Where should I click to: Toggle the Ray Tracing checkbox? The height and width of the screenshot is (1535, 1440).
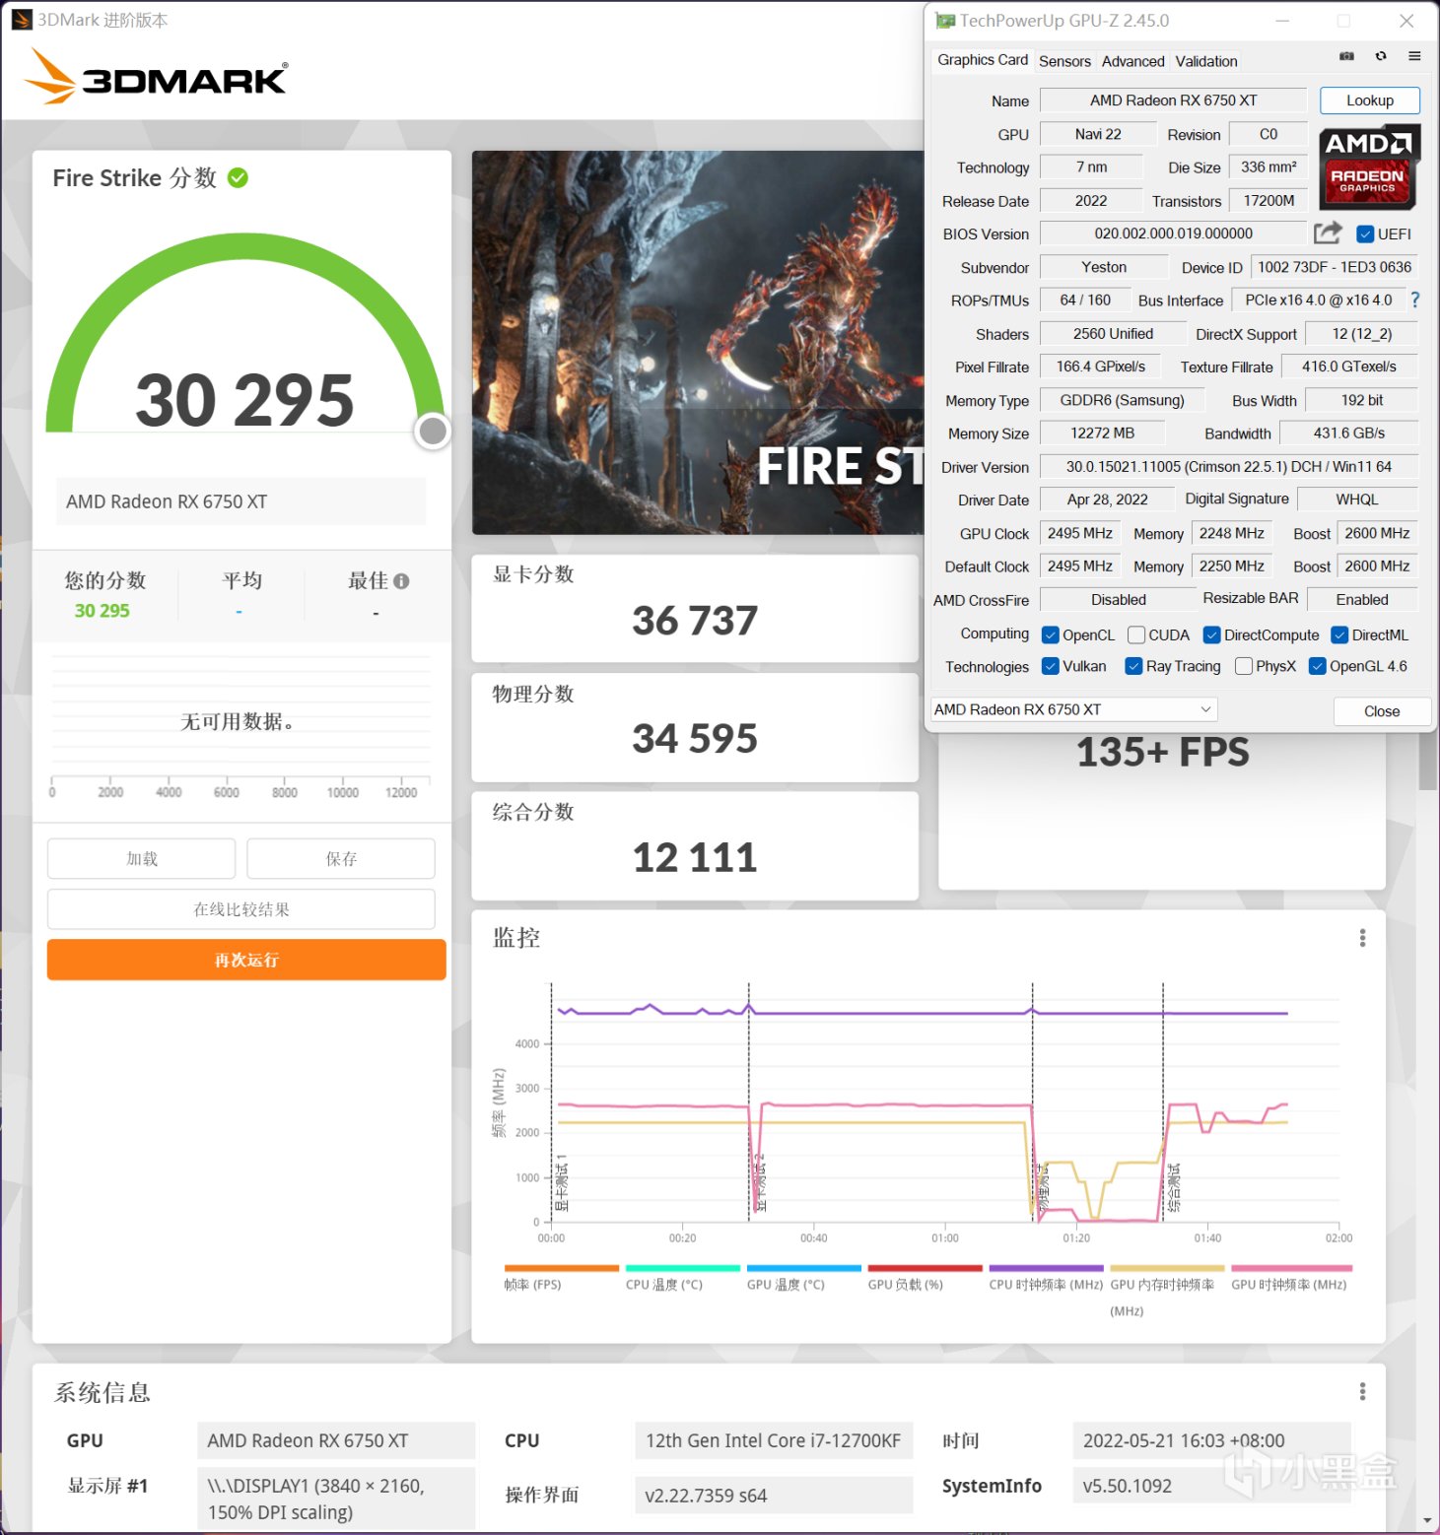[1134, 666]
